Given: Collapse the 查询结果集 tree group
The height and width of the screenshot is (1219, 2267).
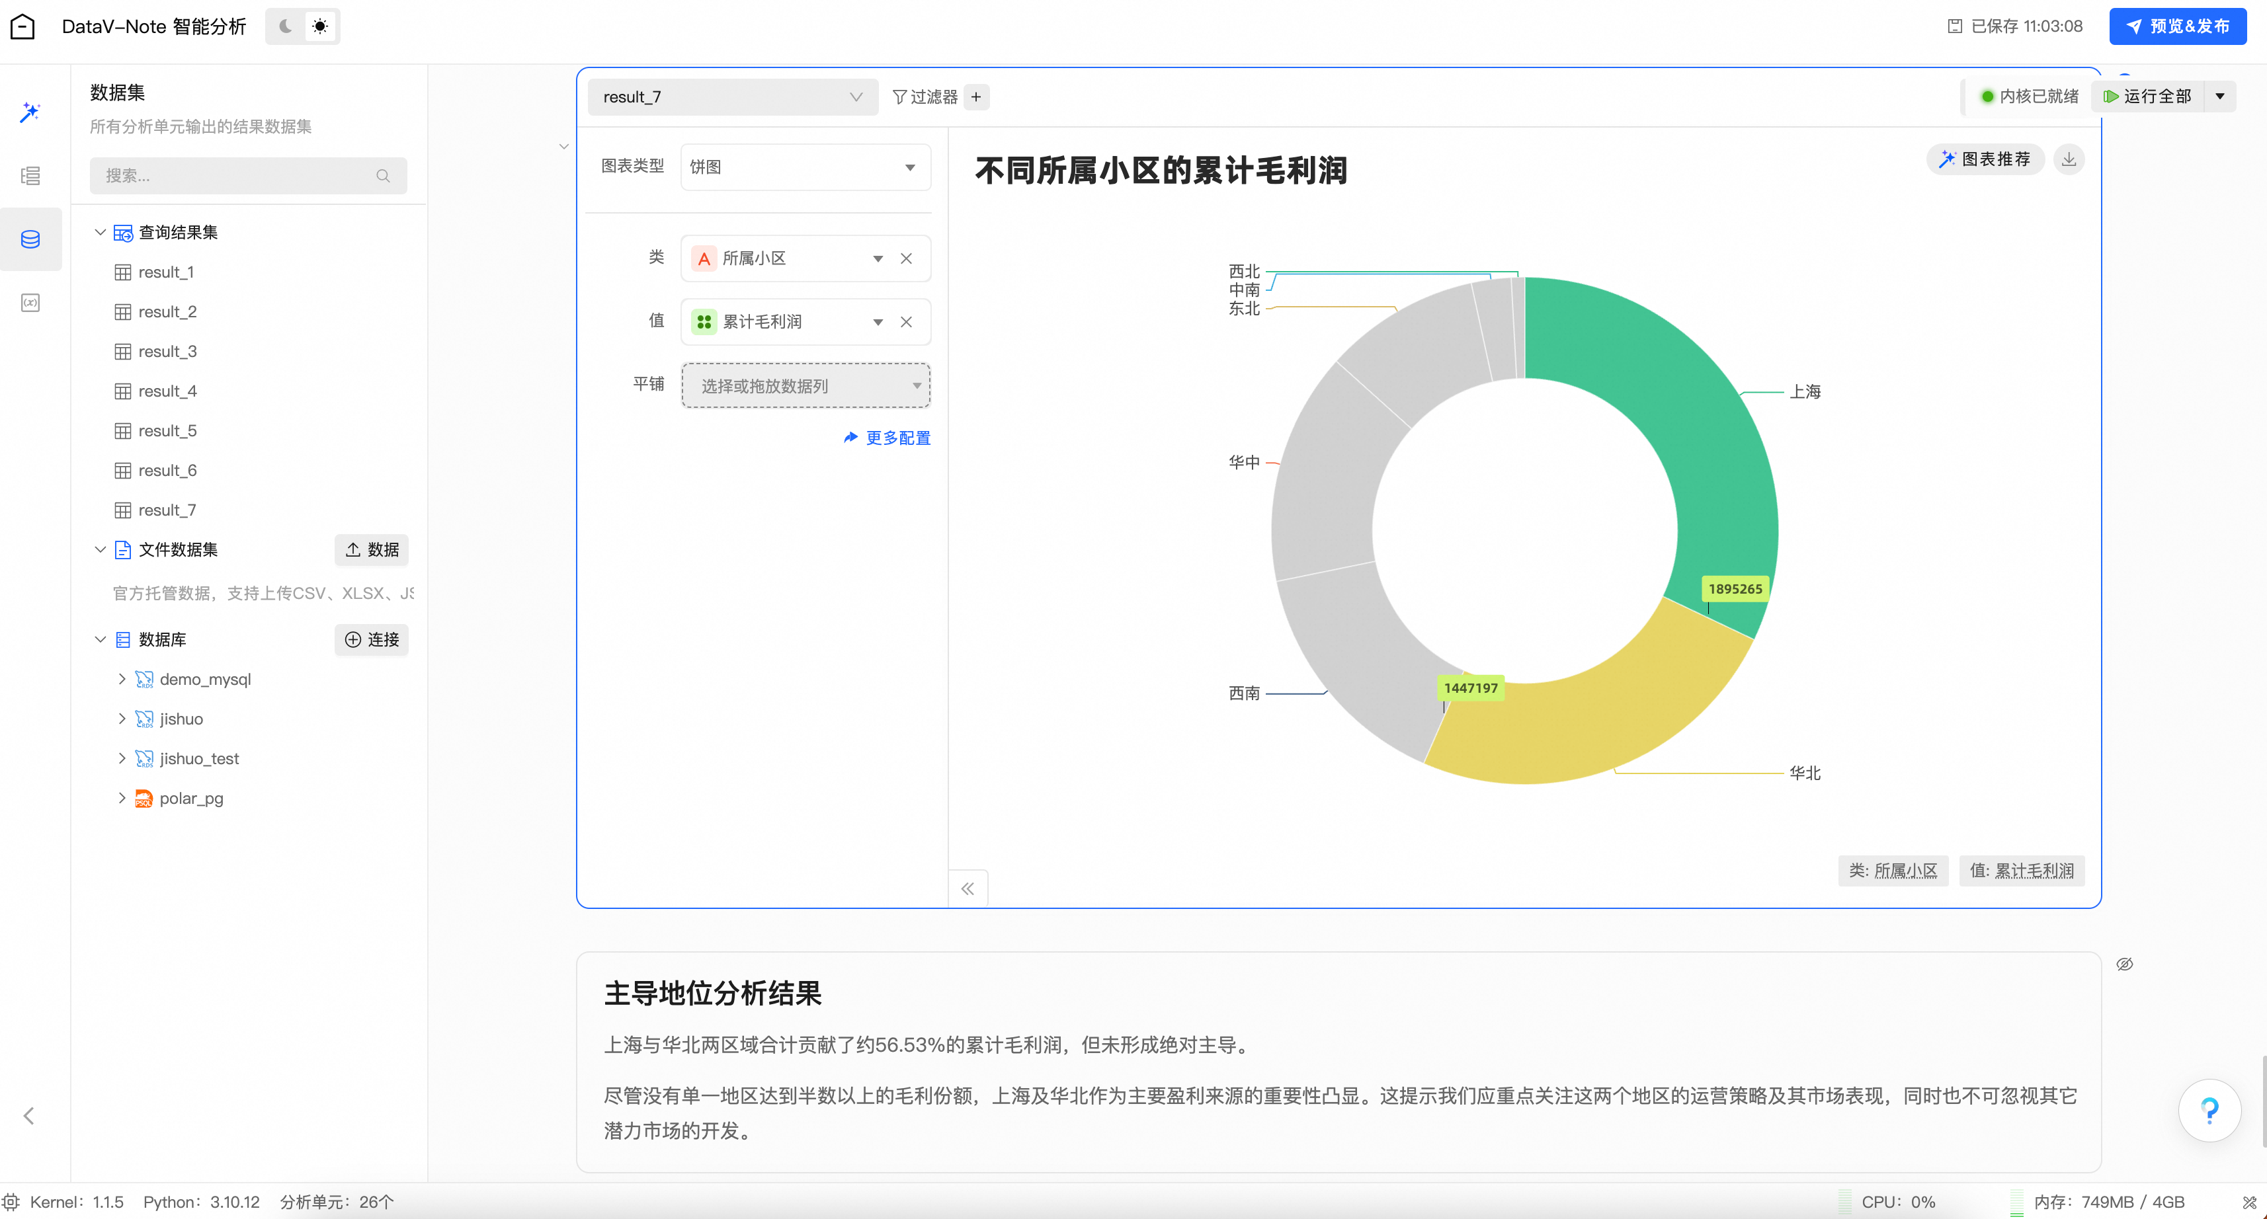Looking at the screenshot, I should pos(99,232).
